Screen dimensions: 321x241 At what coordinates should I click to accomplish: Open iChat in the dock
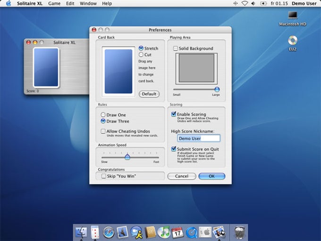point(136,232)
